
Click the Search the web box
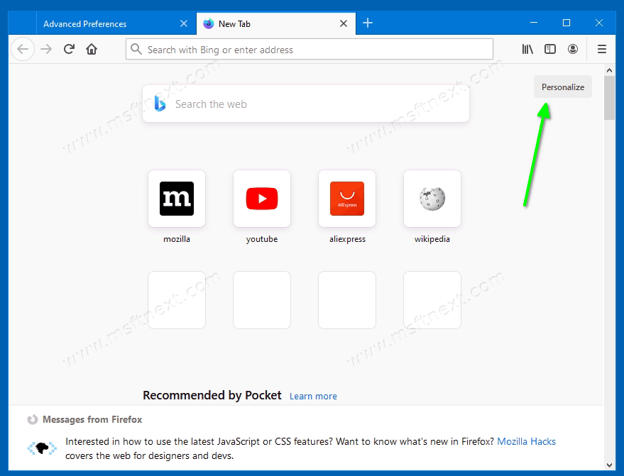click(x=306, y=104)
